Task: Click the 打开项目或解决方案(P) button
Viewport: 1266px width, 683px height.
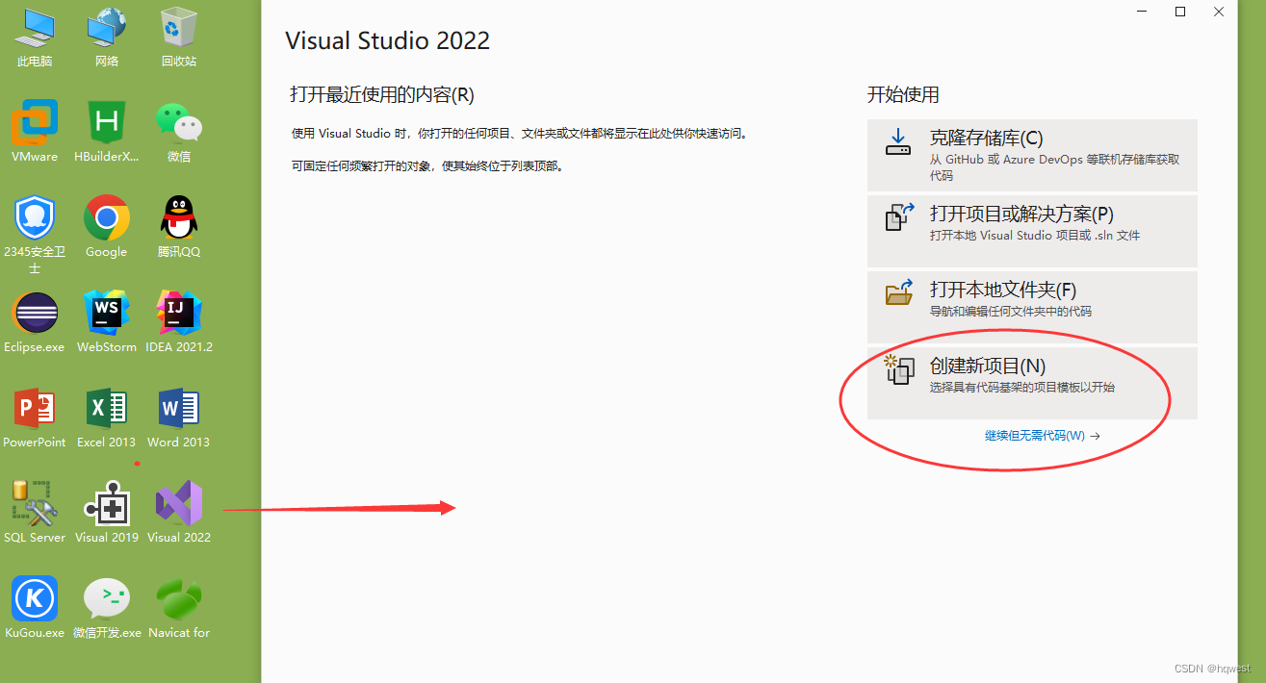Action: click(x=1032, y=231)
